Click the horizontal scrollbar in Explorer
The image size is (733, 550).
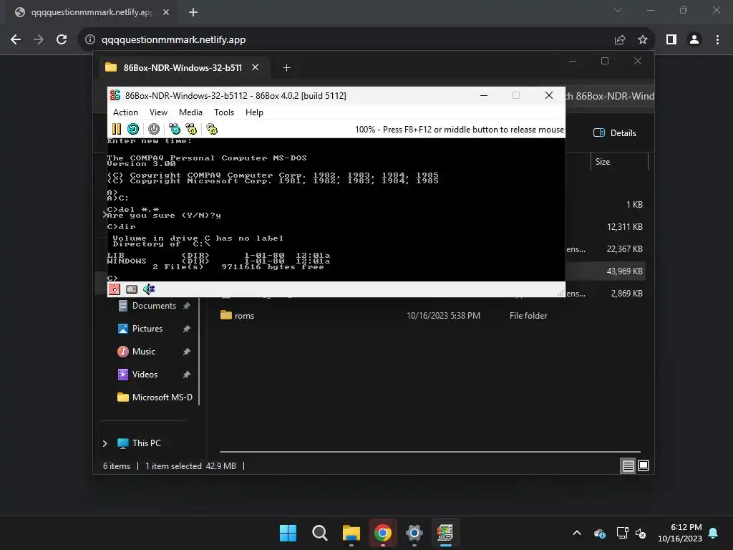click(x=430, y=452)
